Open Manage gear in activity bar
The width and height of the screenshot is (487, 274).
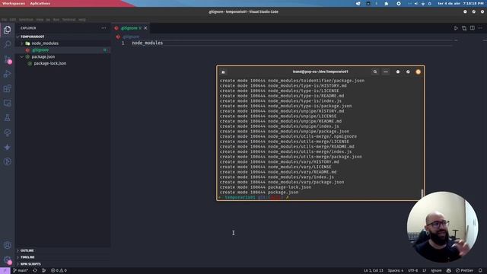point(7,260)
